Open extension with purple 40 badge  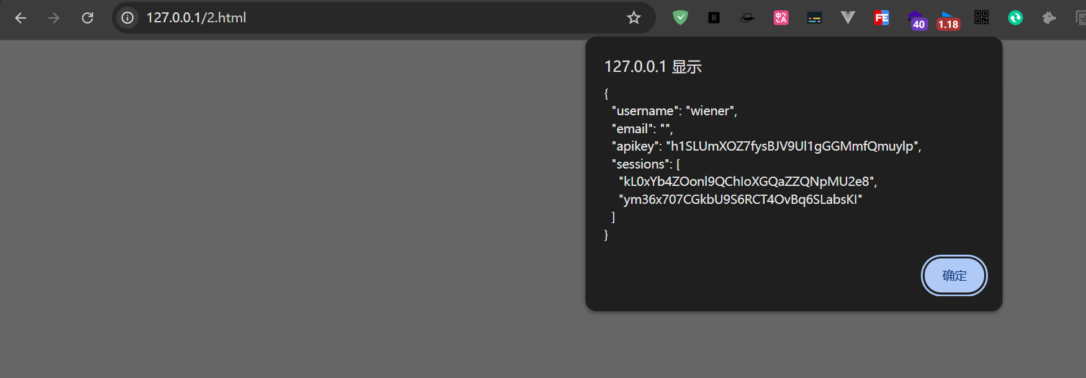tap(915, 19)
